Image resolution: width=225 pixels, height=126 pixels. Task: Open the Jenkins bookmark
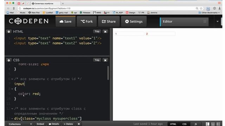[x=152, y=13]
